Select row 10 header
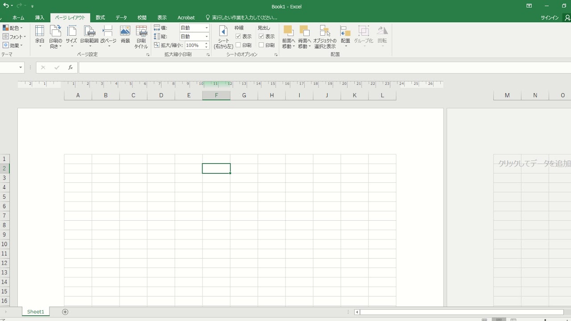This screenshot has height=321, width=571. pyautogui.click(x=4, y=244)
